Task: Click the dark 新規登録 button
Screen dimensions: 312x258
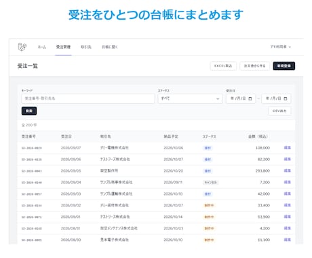Action: pyautogui.click(x=284, y=66)
